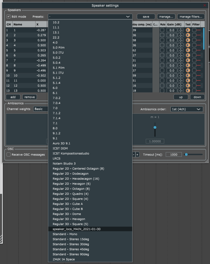Sort by the Name column header

(x=24, y=24)
